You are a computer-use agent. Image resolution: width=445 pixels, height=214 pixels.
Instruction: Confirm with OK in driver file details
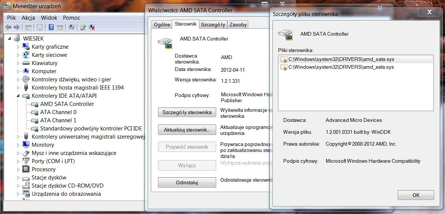pos(416,195)
